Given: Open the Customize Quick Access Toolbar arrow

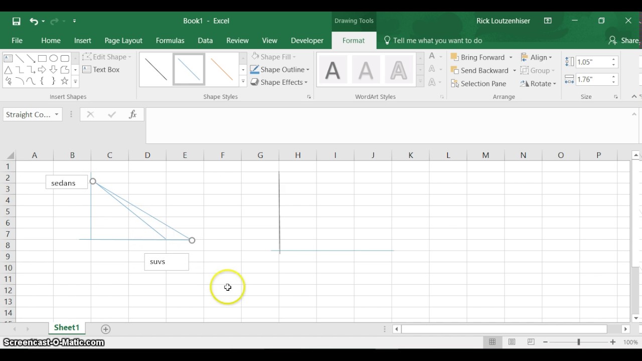Looking at the screenshot, I should pos(74,21).
